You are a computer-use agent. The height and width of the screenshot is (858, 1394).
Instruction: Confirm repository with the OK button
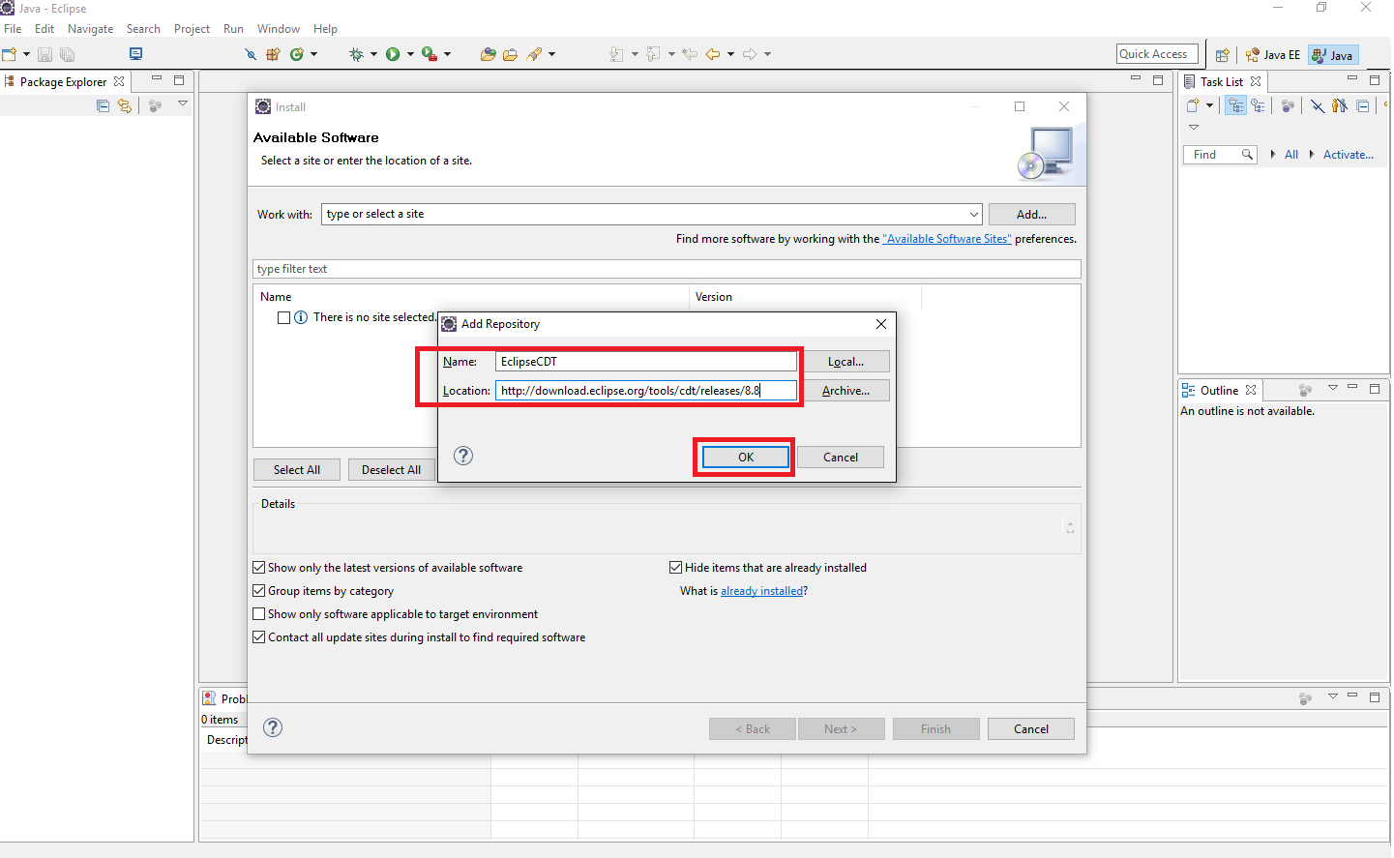click(x=745, y=458)
